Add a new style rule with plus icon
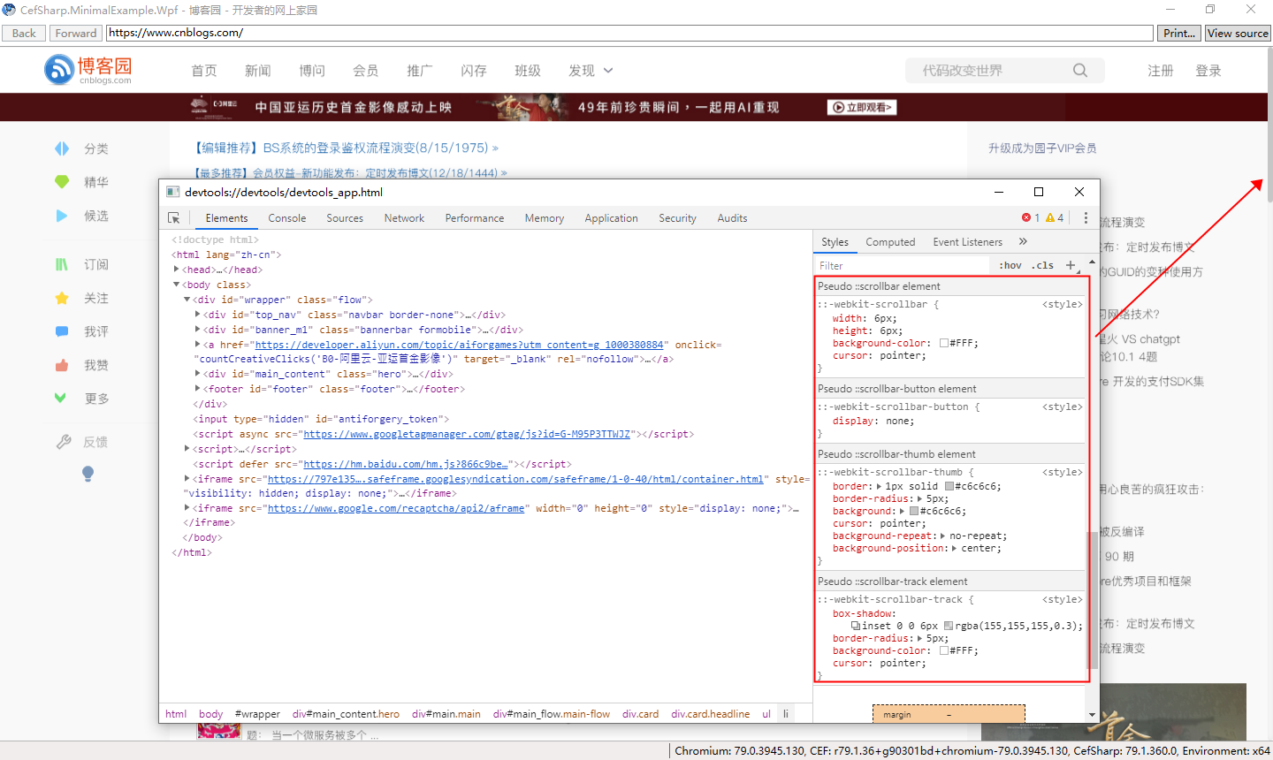Screen dimensions: 1273x760 (1071, 265)
